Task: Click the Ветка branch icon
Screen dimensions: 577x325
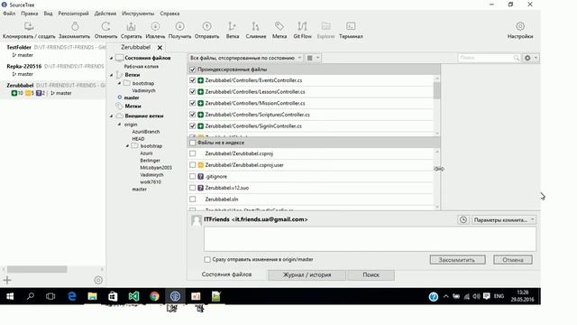Action: pyautogui.click(x=233, y=26)
